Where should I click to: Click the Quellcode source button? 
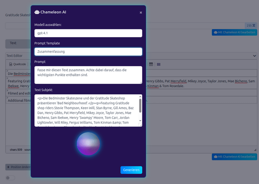17,64
